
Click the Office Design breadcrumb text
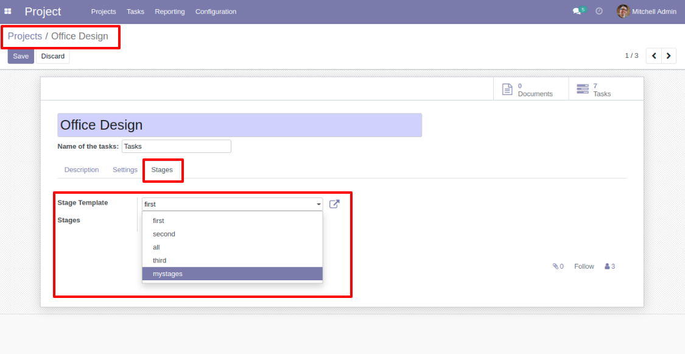[x=80, y=36]
